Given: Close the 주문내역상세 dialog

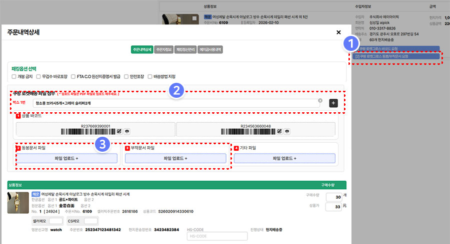Looking at the screenshot, I should pos(338,32).
